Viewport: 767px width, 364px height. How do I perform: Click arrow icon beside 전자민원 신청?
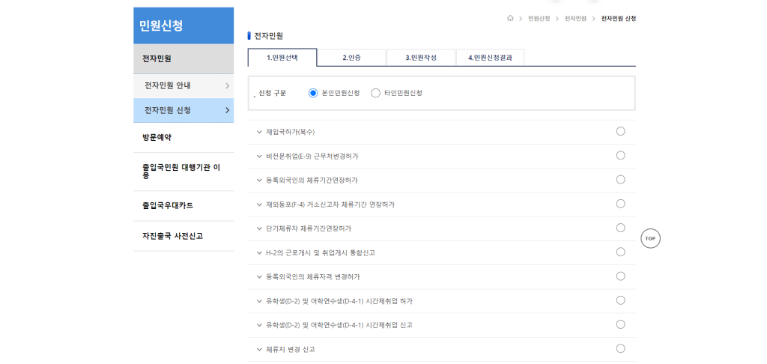pos(227,110)
